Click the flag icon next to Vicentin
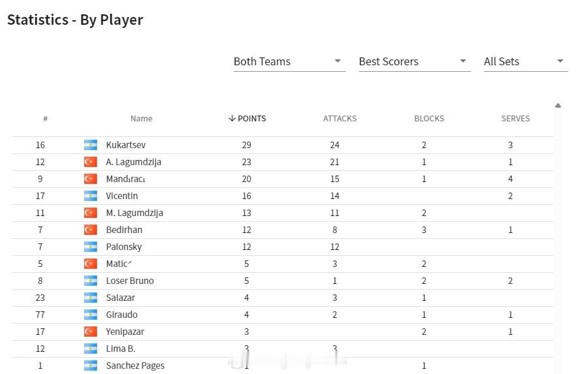This screenshot has width=576, height=374. pos(91,196)
